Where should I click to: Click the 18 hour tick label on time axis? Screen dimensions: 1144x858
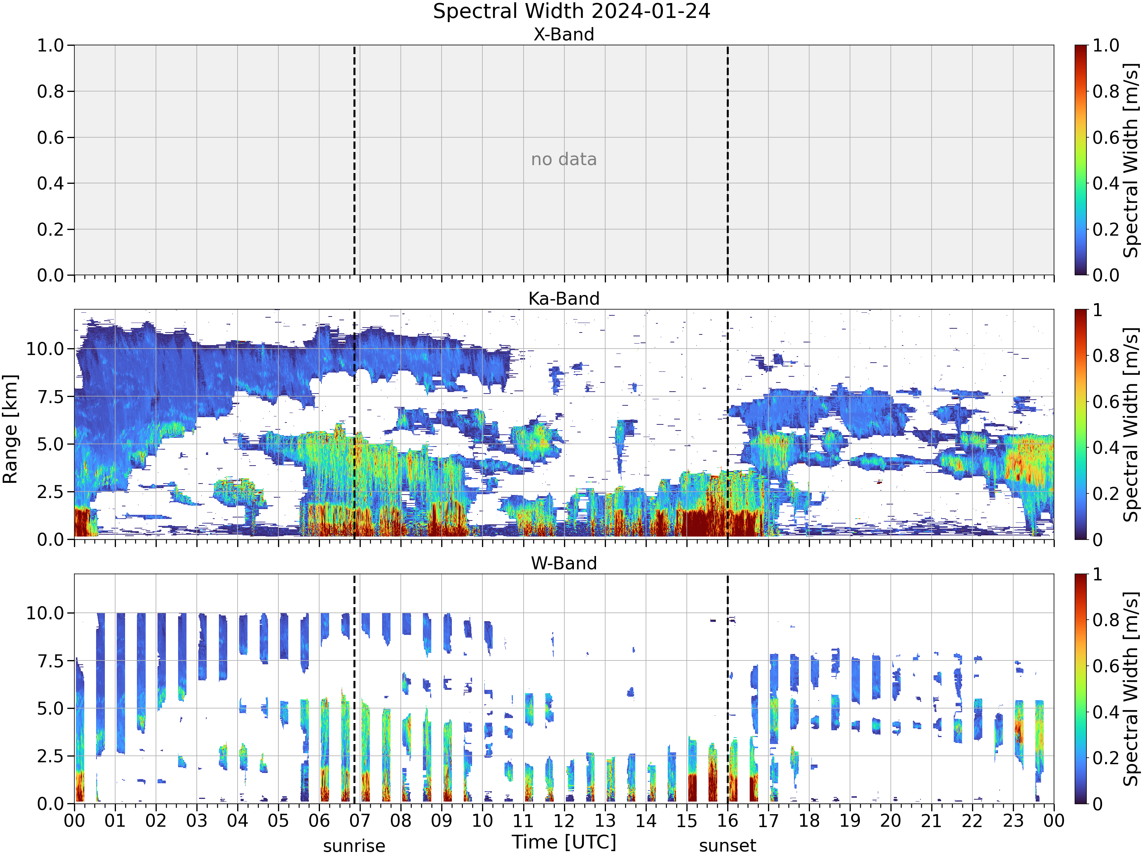coord(810,821)
